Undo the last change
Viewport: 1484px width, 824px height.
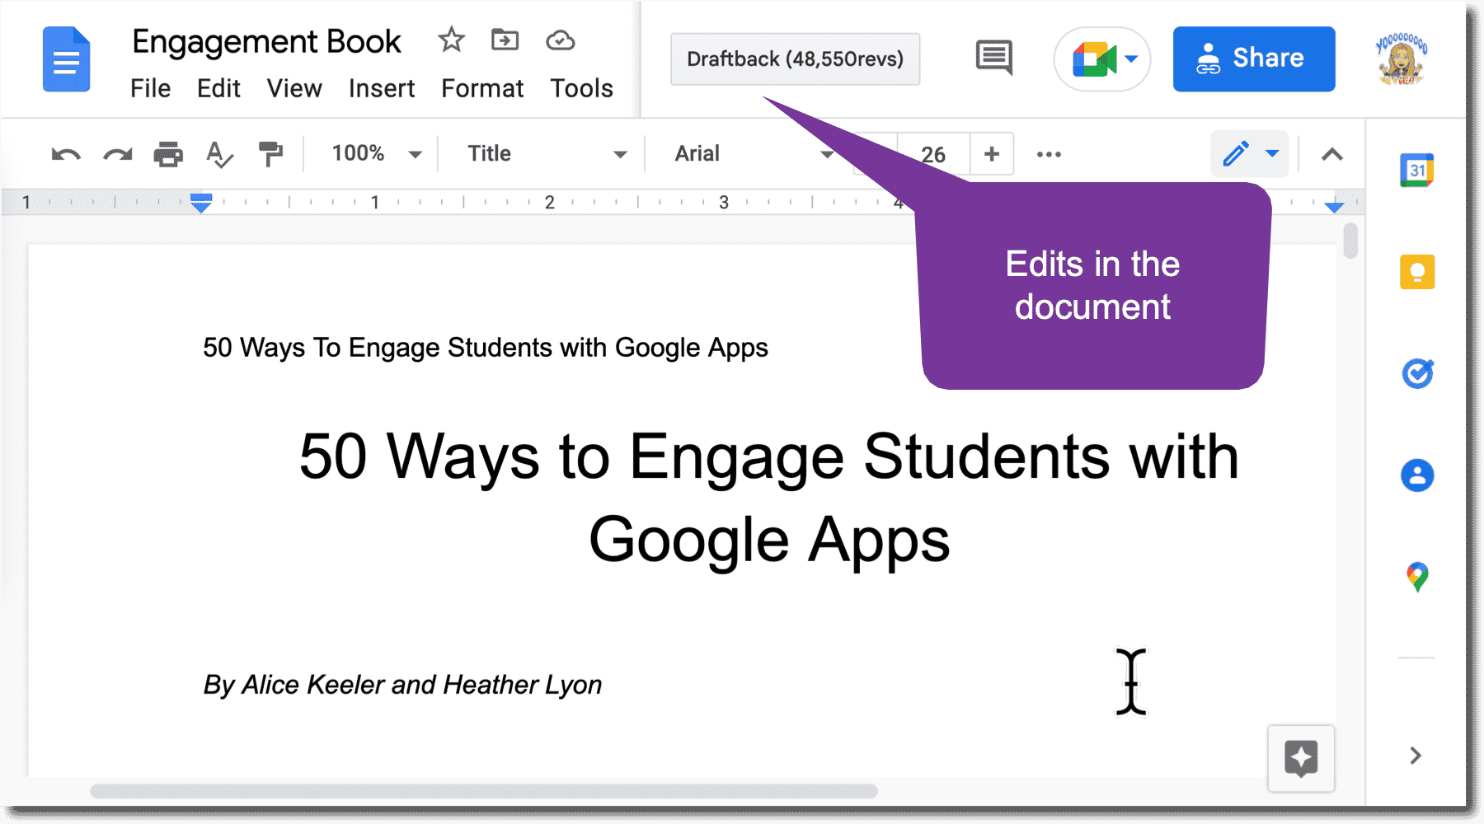65,153
